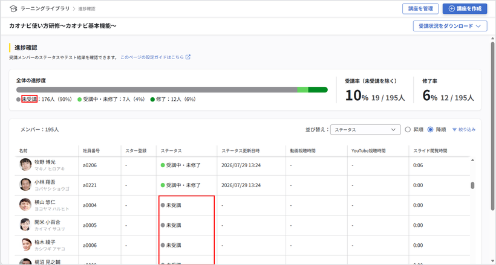Click avatar of 開米 小百合
This screenshot has width=496, height=265.
(x=25, y=225)
